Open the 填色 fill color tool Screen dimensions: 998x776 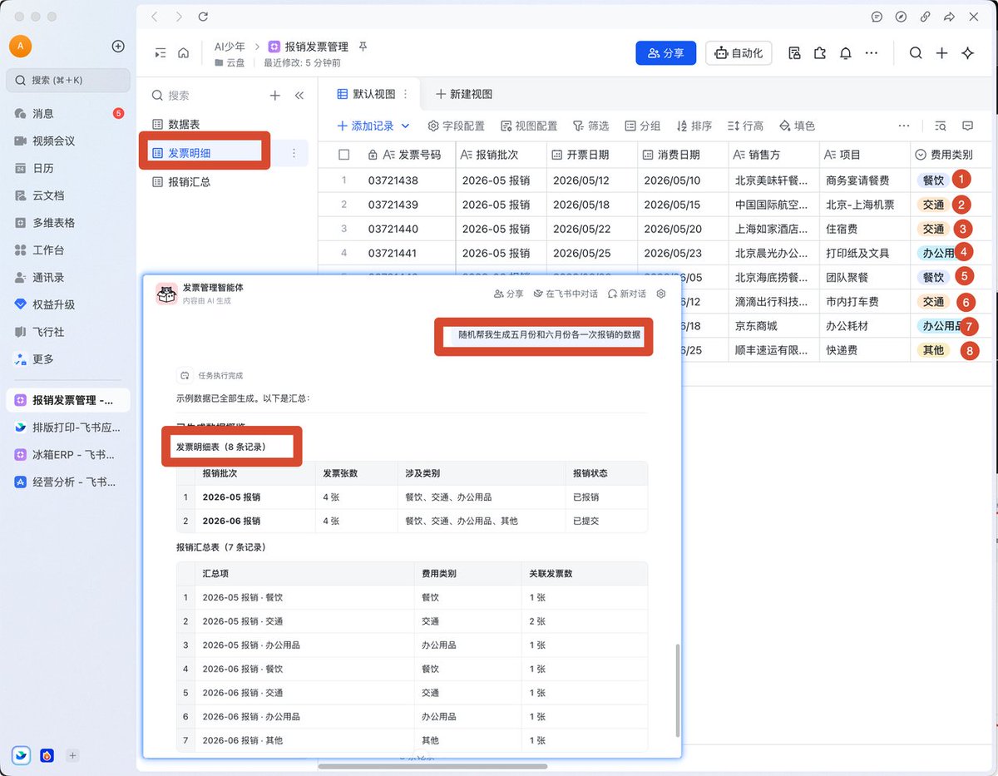pyautogui.click(x=797, y=126)
